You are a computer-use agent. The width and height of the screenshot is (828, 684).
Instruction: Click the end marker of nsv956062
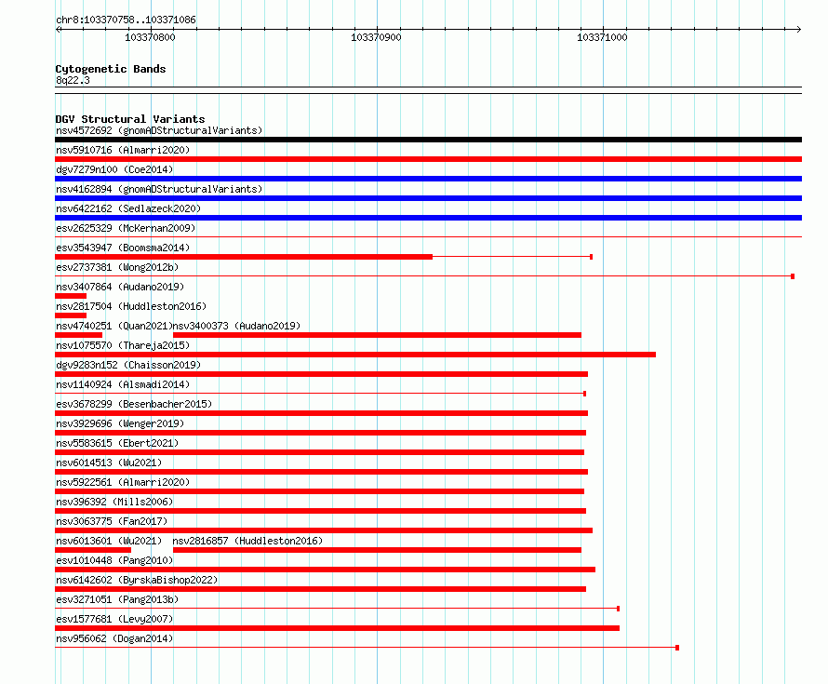click(677, 648)
